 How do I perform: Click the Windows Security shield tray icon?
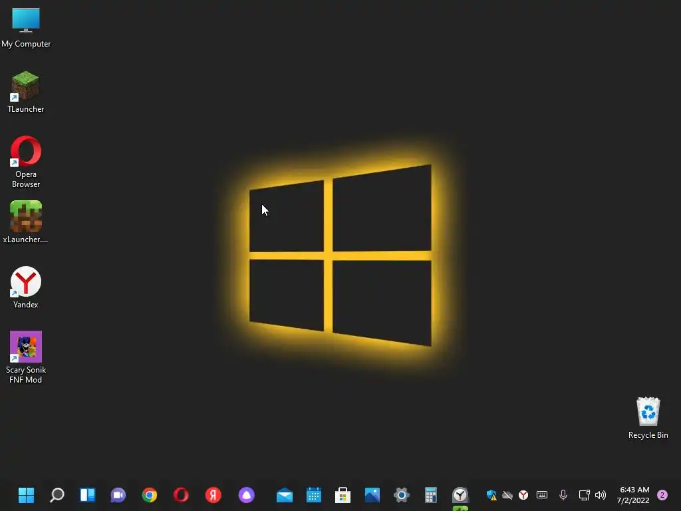click(x=491, y=495)
